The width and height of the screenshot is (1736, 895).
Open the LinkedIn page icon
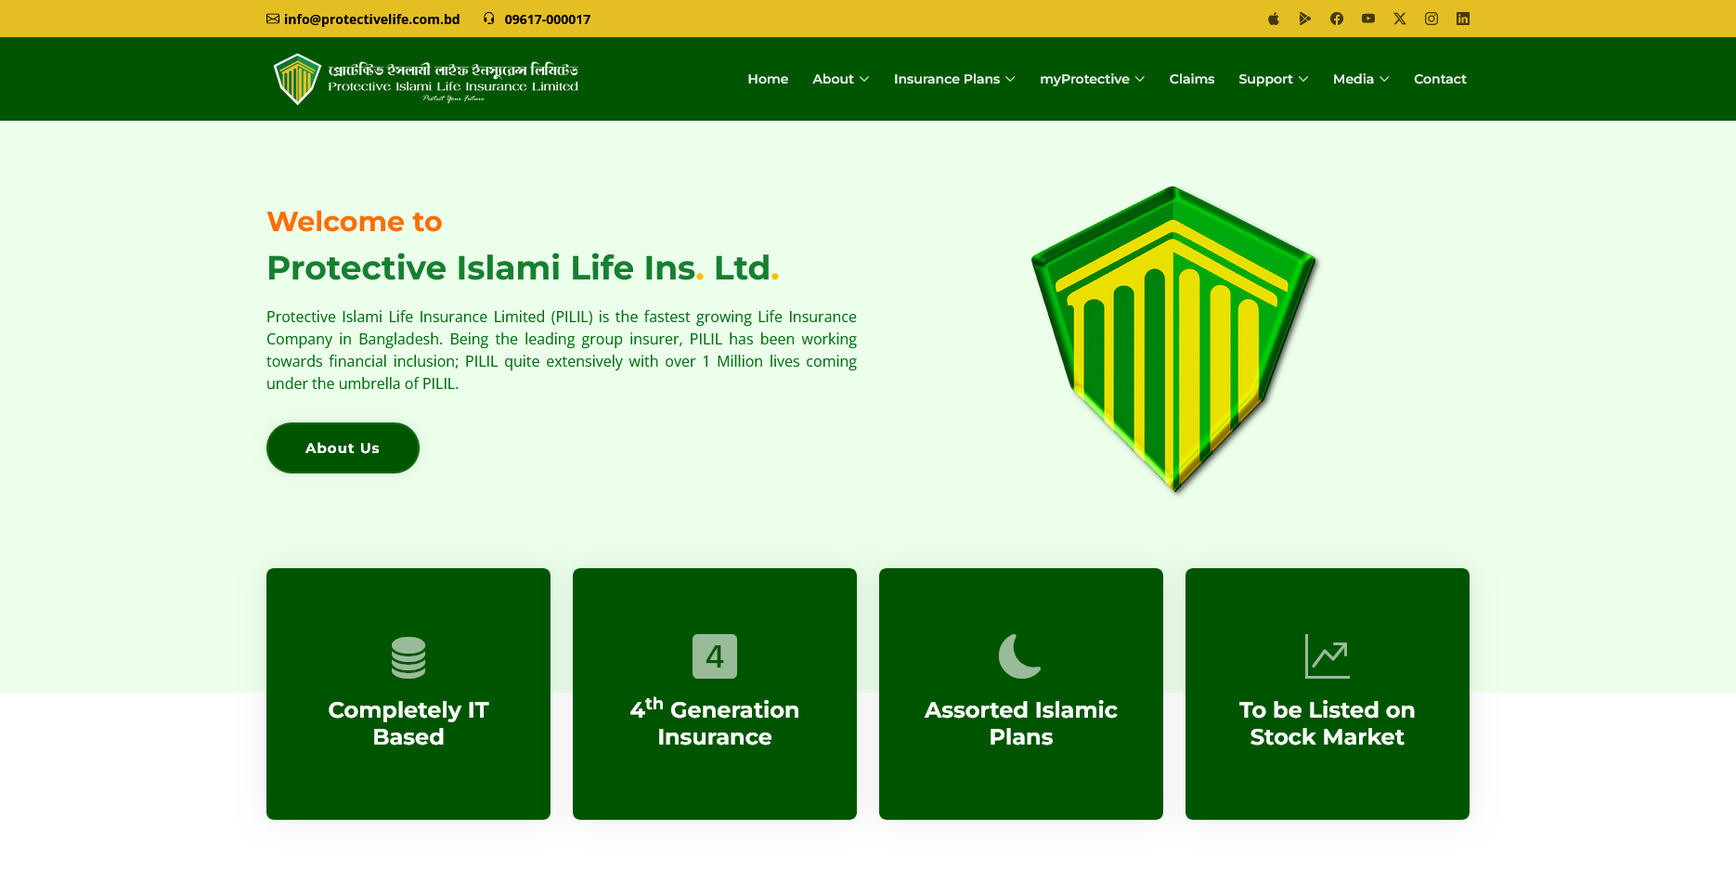tap(1463, 19)
